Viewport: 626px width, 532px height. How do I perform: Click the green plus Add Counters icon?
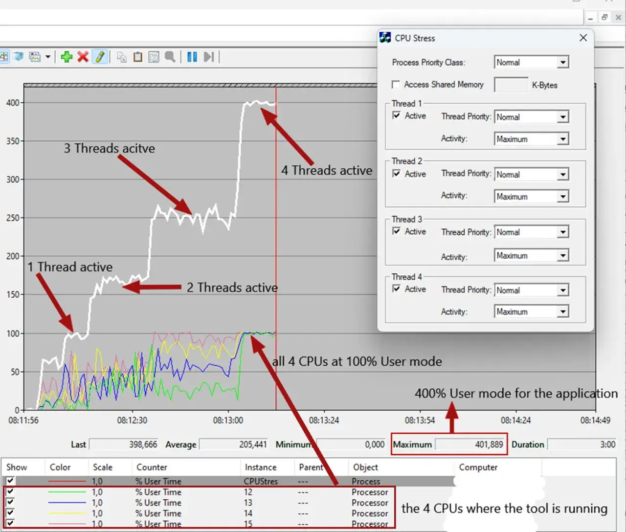point(67,57)
